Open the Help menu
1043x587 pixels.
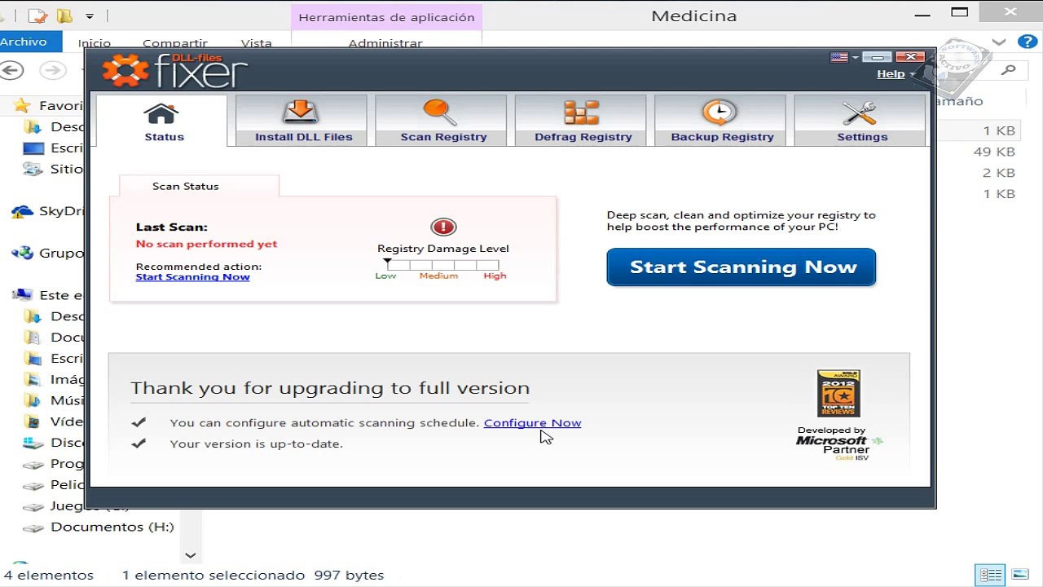(891, 73)
